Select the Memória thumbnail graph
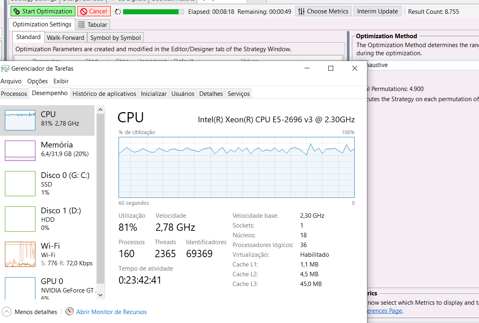Screen dimensions: 479x323 [x=20, y=150]
